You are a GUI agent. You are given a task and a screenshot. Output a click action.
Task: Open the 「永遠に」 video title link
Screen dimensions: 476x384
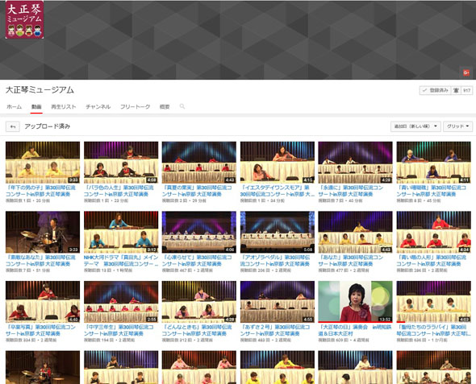(351, 191)
